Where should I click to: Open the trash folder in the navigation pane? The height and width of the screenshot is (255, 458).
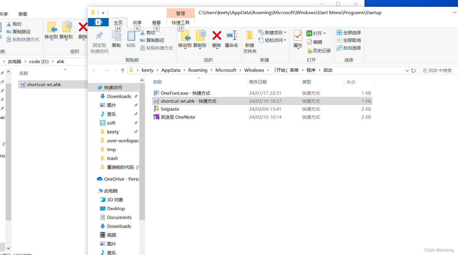coord(112,158)
